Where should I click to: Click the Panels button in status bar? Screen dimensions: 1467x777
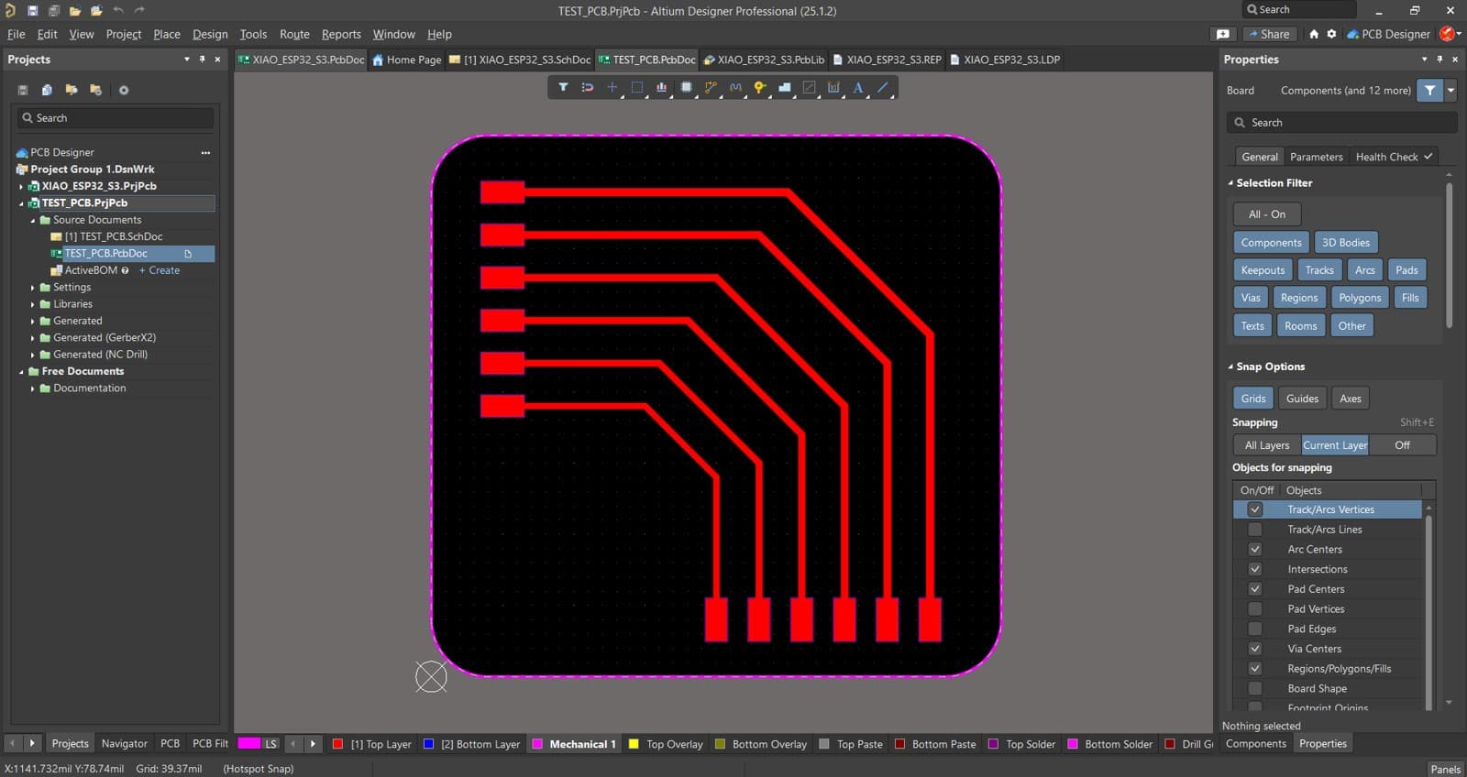(1445, 769)
